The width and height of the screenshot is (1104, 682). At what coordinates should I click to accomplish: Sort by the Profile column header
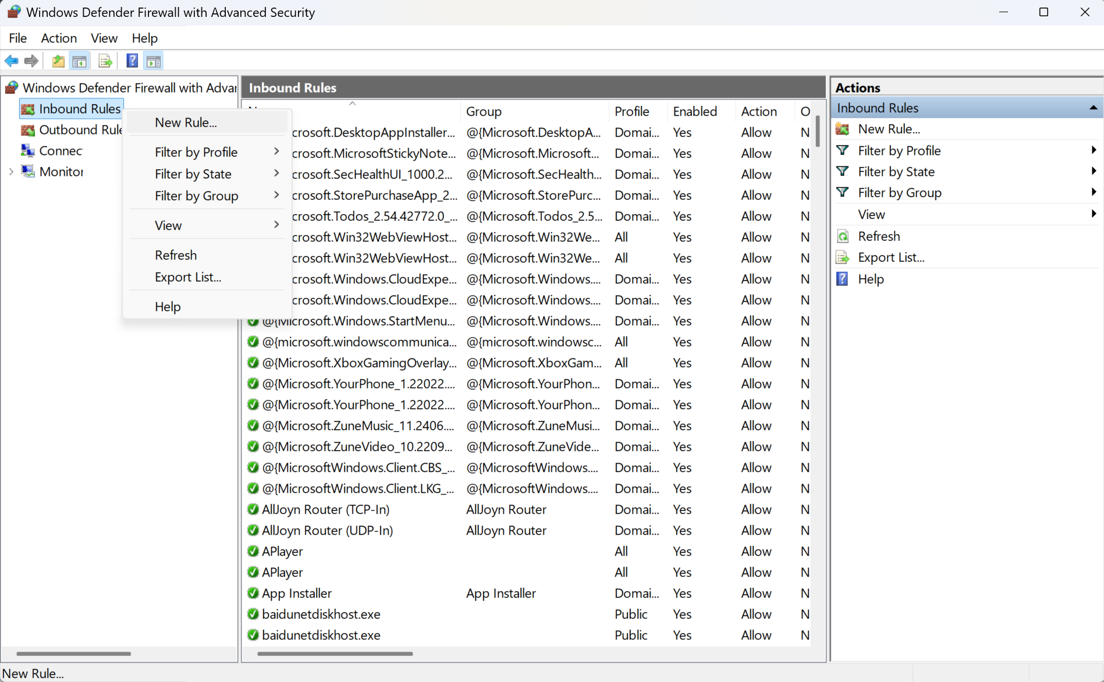[638, 111]
